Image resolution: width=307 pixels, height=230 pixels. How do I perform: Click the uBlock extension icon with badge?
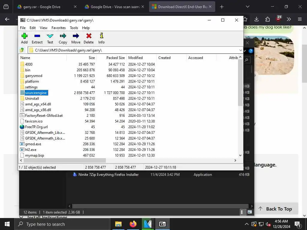pyautogui.click(x=279, y=19)
